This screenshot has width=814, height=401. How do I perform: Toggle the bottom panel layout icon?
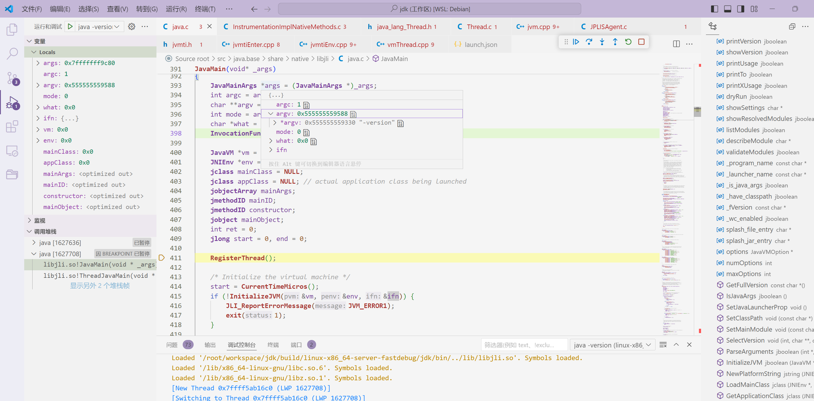728,9
